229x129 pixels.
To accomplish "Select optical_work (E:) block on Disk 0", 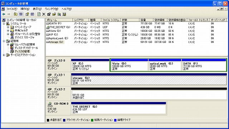I will (x=165, y=65).
